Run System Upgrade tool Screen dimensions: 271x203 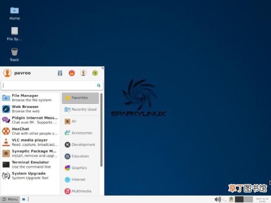[30, 176]
